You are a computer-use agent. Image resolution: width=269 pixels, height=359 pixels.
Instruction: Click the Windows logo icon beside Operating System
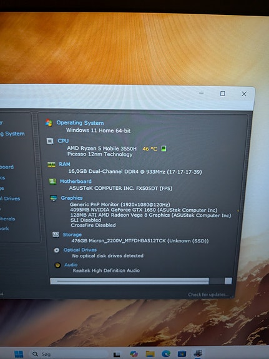tap(49, 123)
